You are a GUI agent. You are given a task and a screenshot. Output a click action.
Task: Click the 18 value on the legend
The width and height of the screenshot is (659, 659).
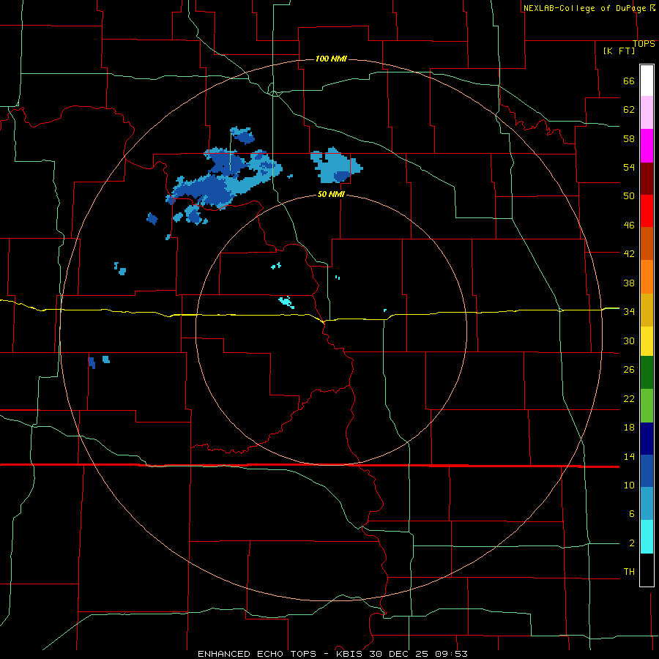pyautogui.click(x=629, y=428)
